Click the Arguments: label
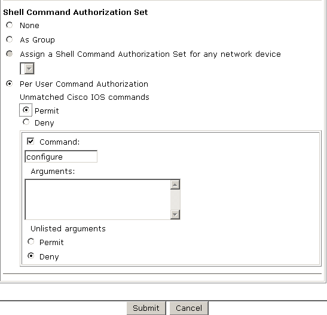Image resolution: width=327 pixels, height=315 pixels. pyautogui.click(x=53, y=172)
